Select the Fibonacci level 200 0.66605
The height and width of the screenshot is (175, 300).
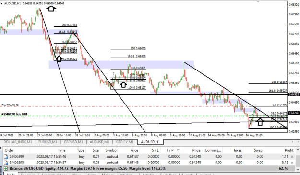point(138,48)
